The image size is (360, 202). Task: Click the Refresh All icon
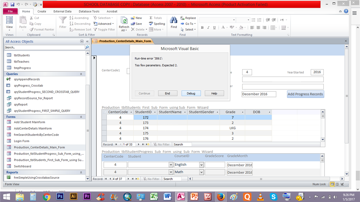124,20
